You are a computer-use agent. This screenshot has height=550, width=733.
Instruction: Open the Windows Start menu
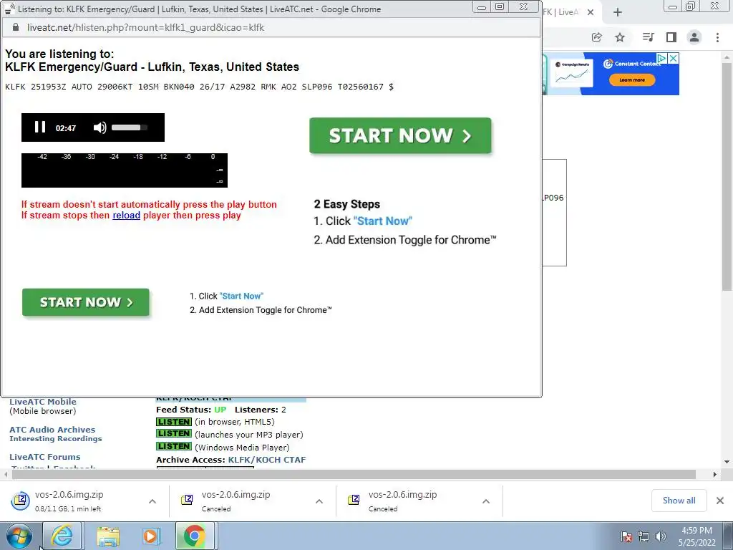[x=19, y=536]
